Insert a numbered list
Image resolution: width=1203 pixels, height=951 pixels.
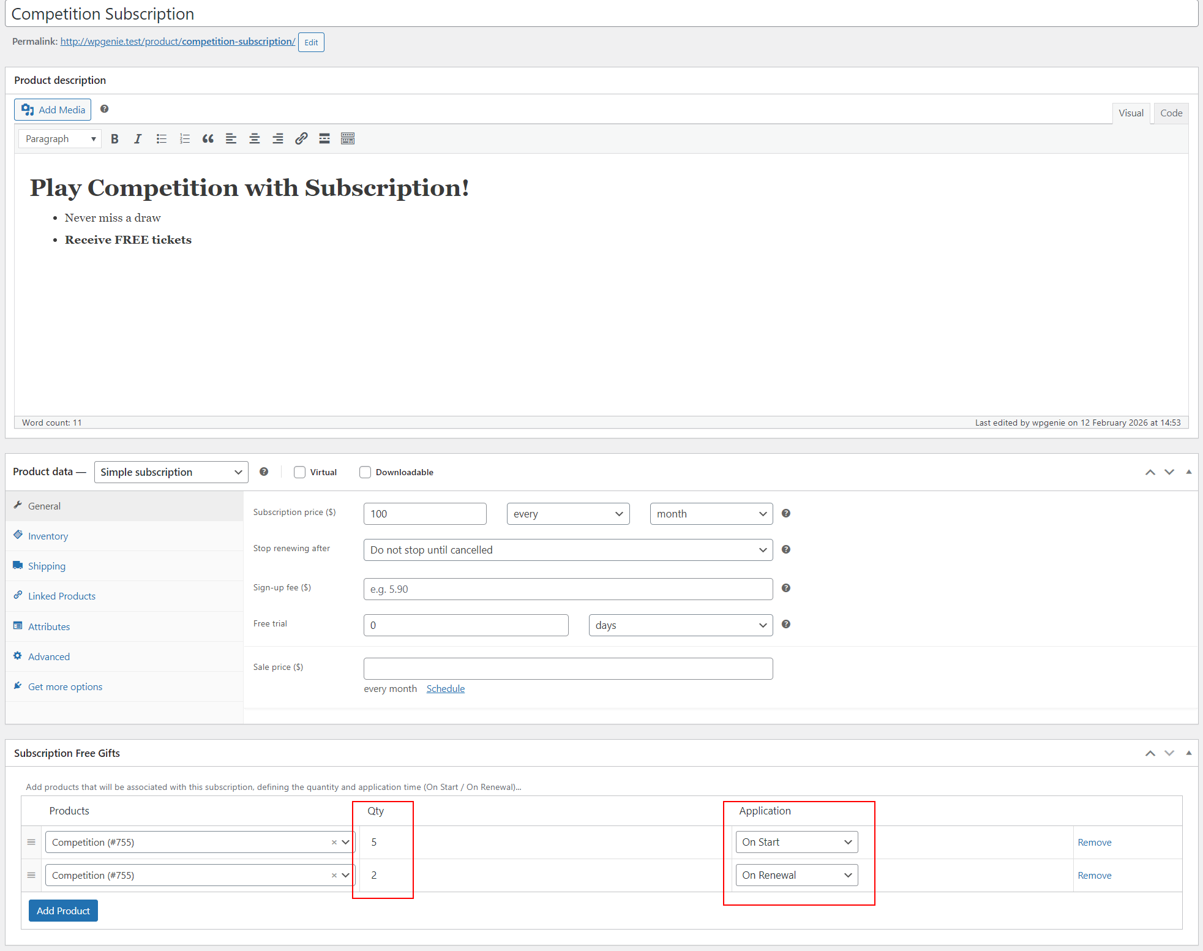coord(185,139)
